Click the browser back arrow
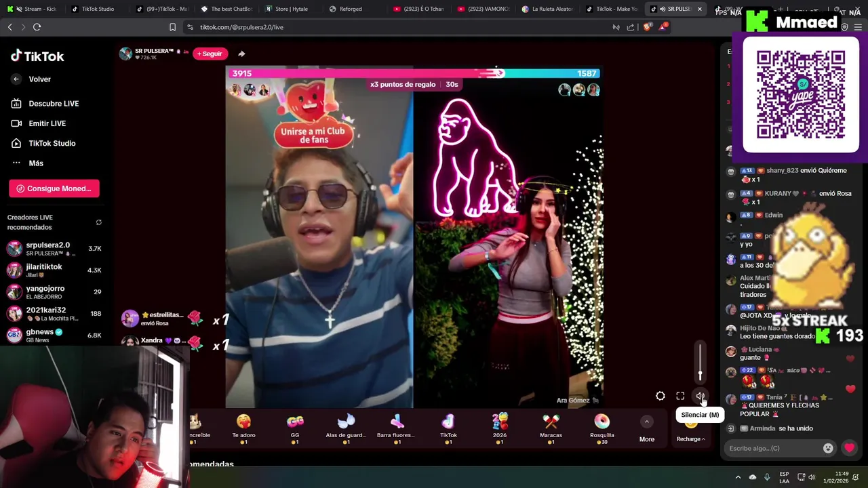The width and height of the screenshot is (868, 488). tap(9, 27)
